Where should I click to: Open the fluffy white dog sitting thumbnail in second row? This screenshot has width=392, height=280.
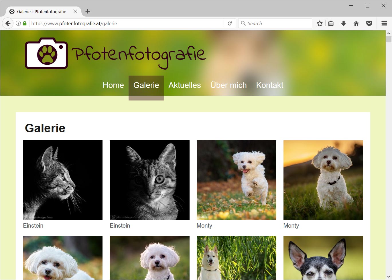(x=149, y=258)
